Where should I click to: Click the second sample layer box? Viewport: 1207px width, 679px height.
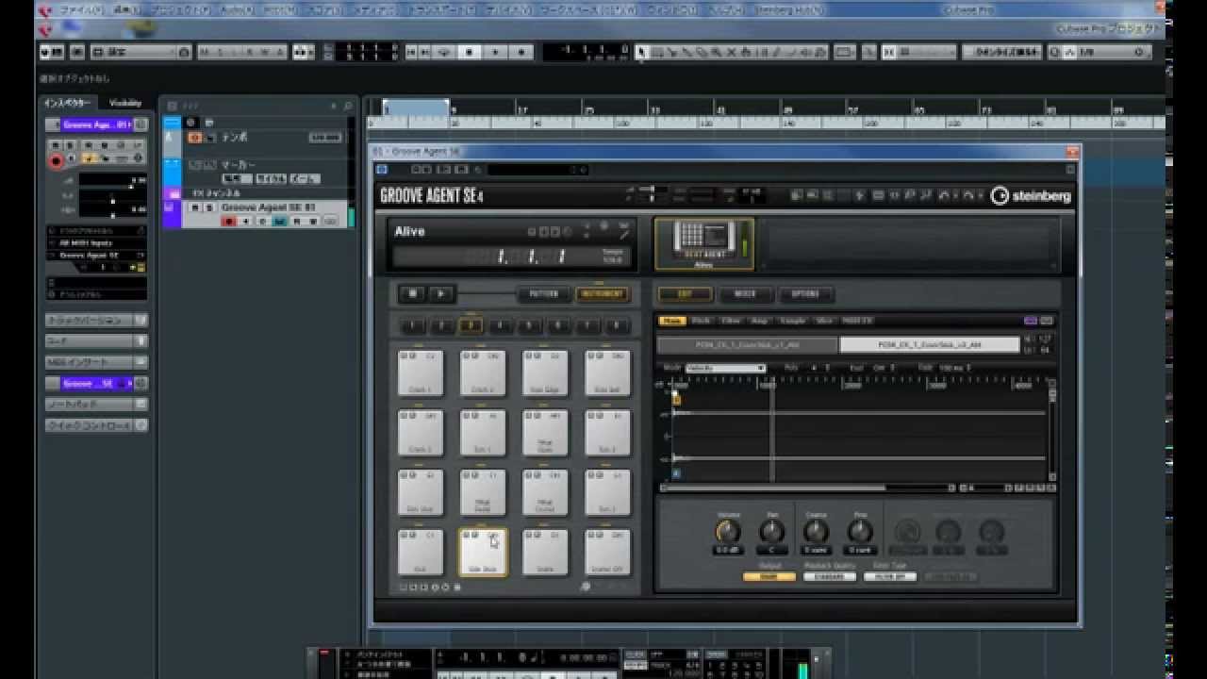pyautogui.click(x=929, y=345)
